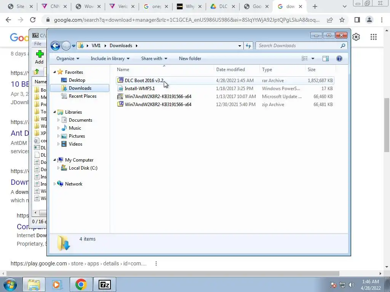Select DLC Boot 2016 v3.2 rar file
The width and height of the screenshot is (390, 292).
click(225, 81)
